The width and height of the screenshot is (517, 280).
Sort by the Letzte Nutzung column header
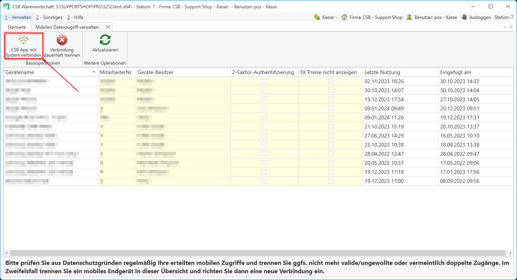point(401,72)
